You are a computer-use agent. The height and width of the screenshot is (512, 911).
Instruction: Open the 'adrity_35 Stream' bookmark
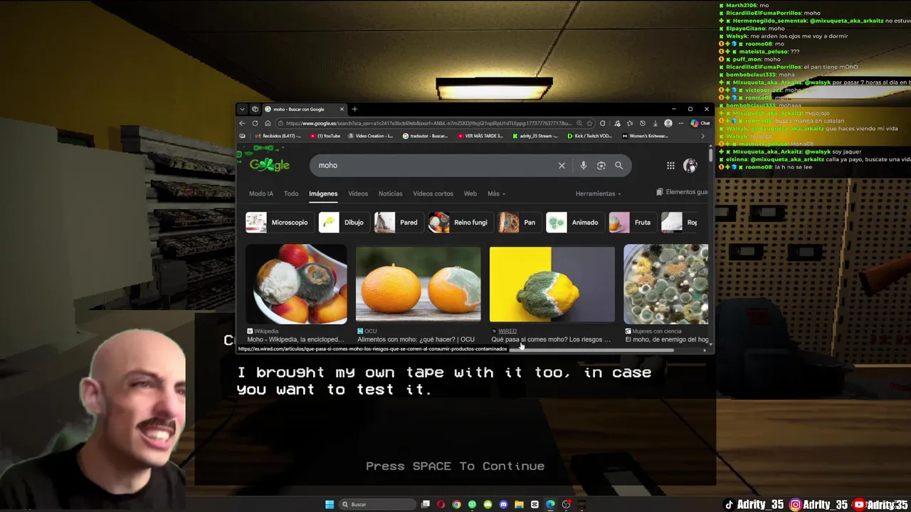point(535,136)
